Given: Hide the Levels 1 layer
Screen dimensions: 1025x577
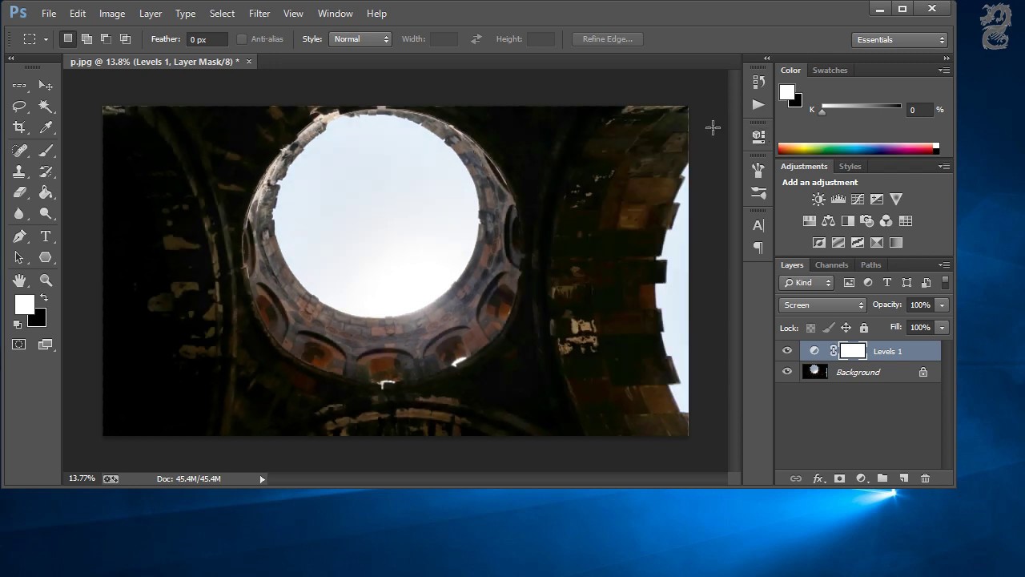Looking at the screenshot, I should 786,351.
